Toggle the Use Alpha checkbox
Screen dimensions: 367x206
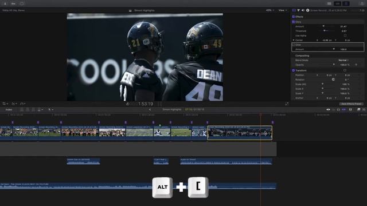click(x=345, y=35)
